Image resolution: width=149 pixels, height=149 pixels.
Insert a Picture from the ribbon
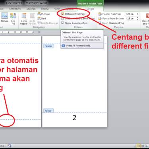click(x=5, y=17)
